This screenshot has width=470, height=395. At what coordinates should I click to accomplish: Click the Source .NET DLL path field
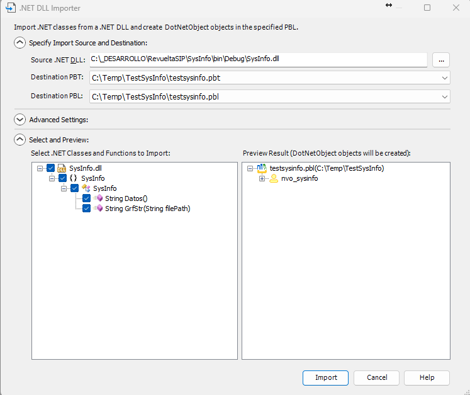click(x=259, y=60)
